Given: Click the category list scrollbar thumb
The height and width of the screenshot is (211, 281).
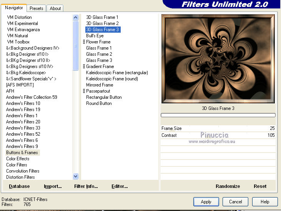Looking at the screenshot, I should pos(76,46).
